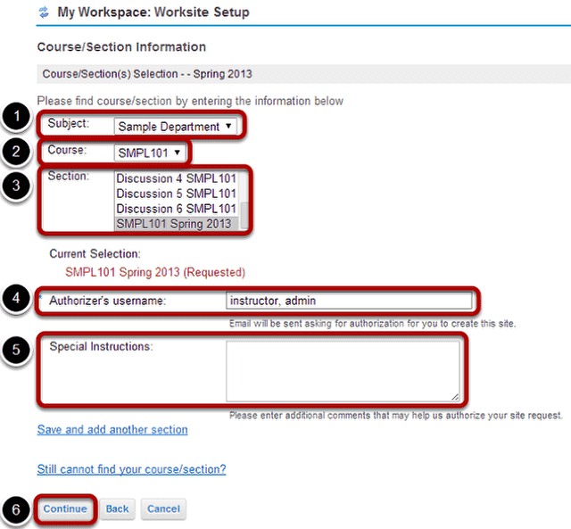Click the number 3 step marker

point(16,186)
